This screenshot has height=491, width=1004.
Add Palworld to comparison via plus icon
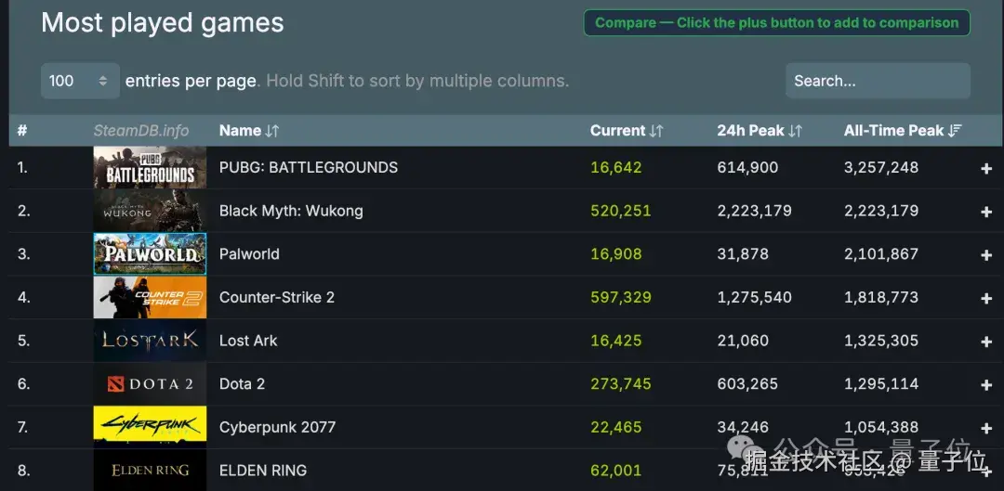[x=986, y=254]
